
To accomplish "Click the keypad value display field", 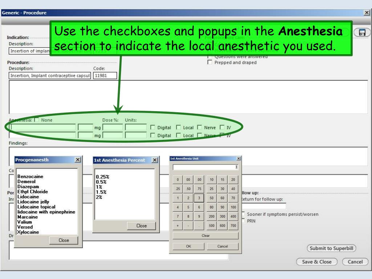I will pyautogui.click(x=205, y=167).
